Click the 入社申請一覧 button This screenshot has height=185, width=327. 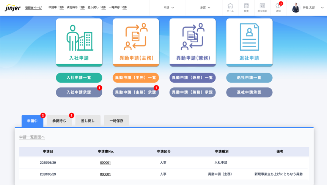[79, 78]
